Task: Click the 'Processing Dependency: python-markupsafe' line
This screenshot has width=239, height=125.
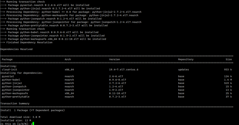Action: coord(69,15)
